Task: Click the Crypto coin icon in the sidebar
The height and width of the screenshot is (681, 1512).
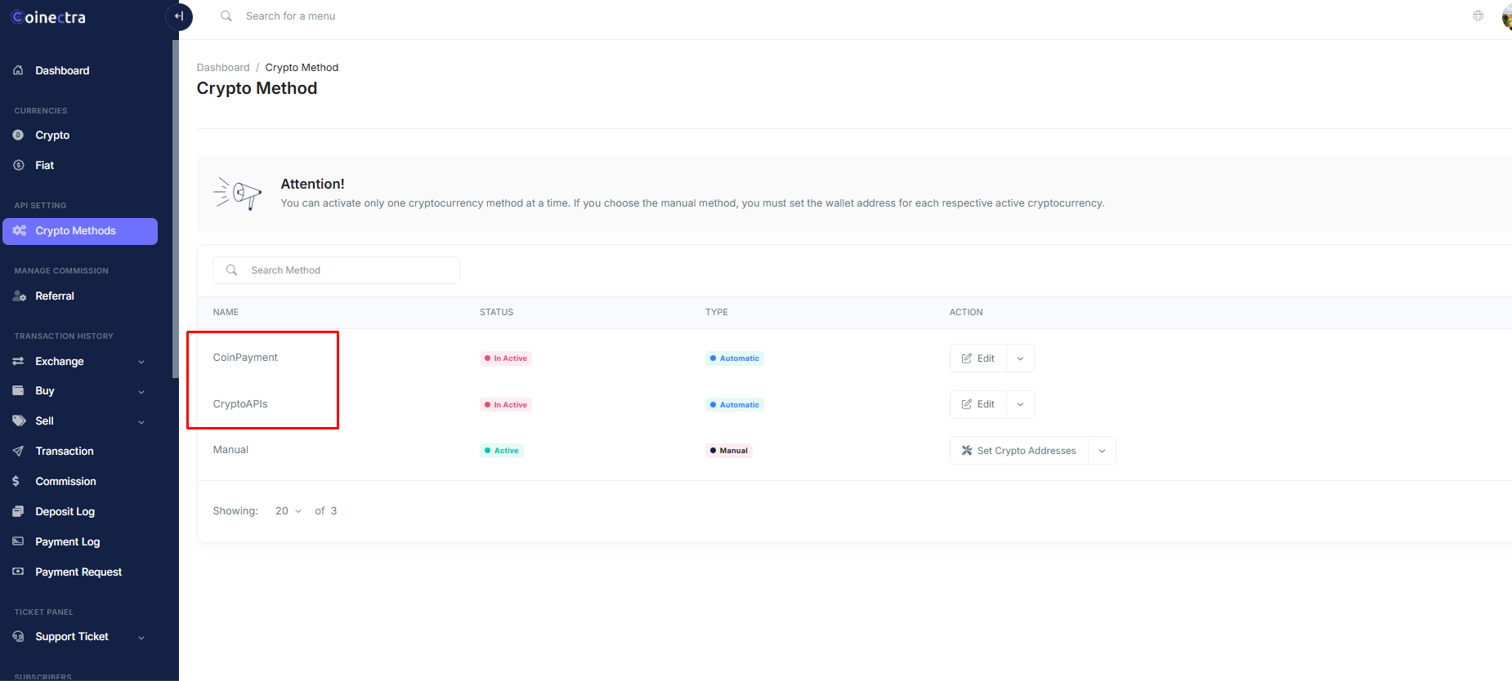Action: tap(18, 135)
